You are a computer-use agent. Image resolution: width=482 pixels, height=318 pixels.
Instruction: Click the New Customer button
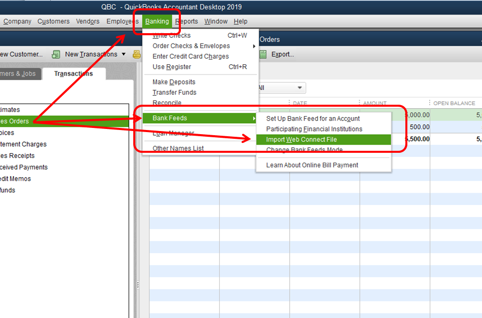coord(21,54)
